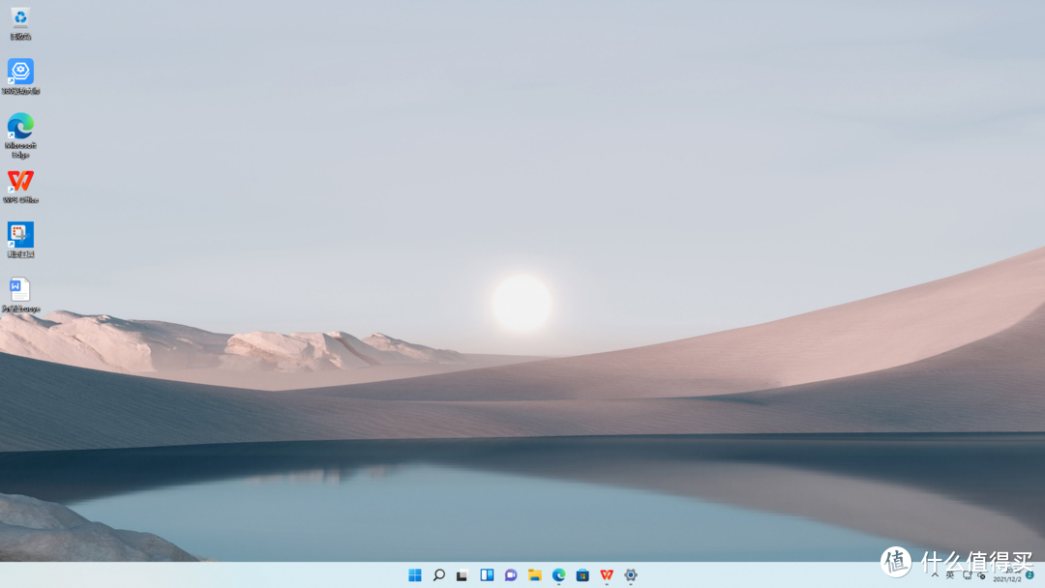Open File Explorer from the taskbar
Viewport: 1045px width, 588px height.
[x=535, y=574]
